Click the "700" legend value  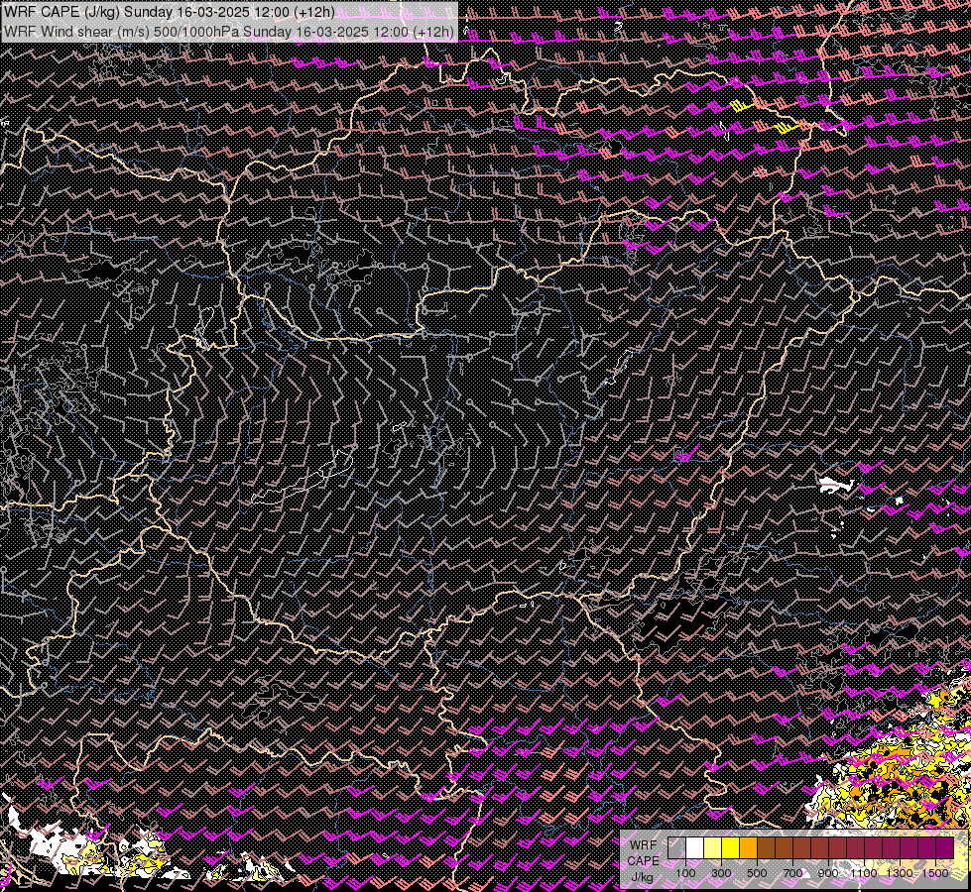point(792,873)
